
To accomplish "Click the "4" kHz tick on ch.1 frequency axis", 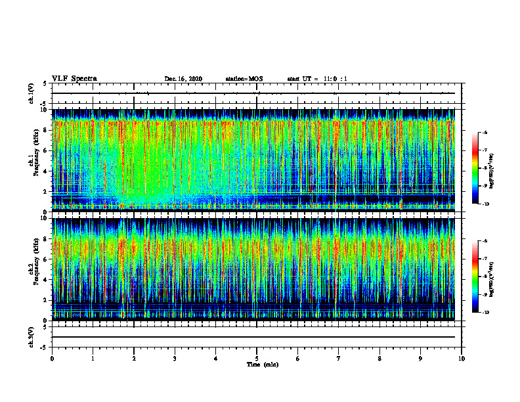I will point(46,171).
